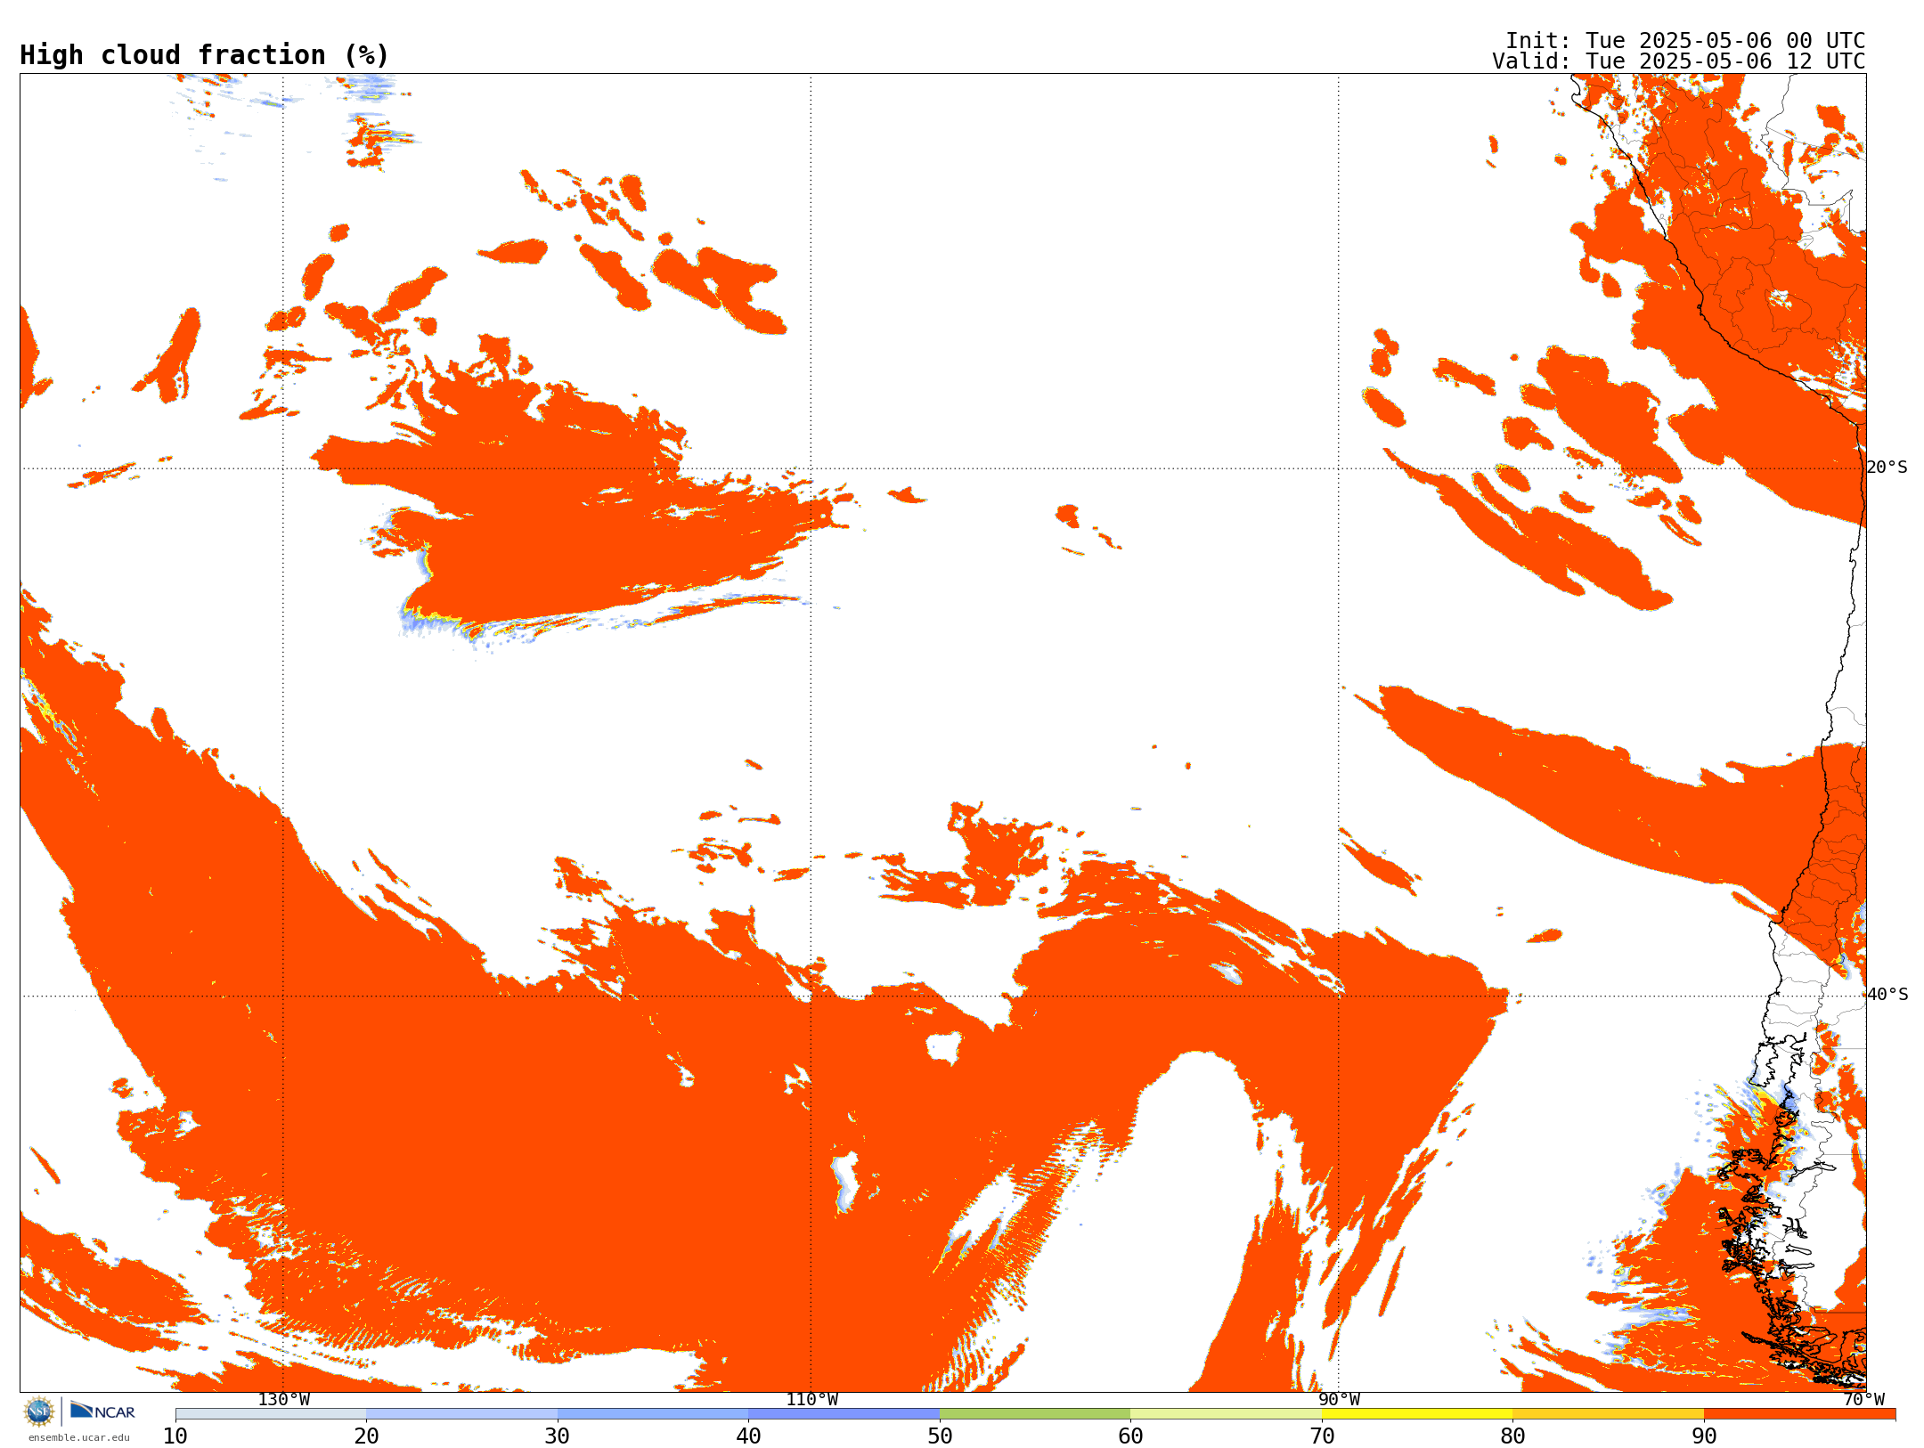Image resolution: width=1924 pixels, height=1448 pixels.
Task: Click the ensemble.ucar.edu text
Action: (79, 1437)
